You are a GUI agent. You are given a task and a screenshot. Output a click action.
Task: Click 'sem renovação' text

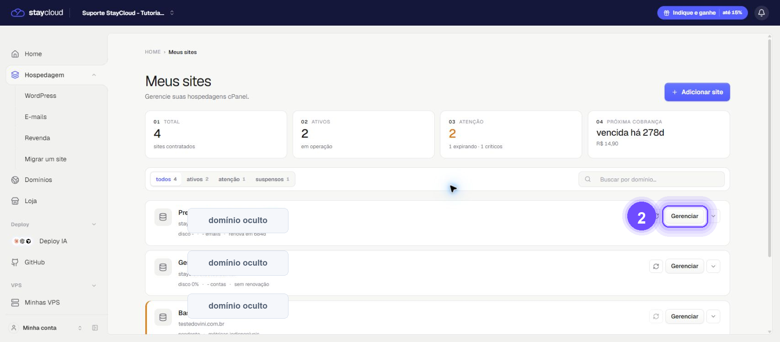(x=251, y=284)
